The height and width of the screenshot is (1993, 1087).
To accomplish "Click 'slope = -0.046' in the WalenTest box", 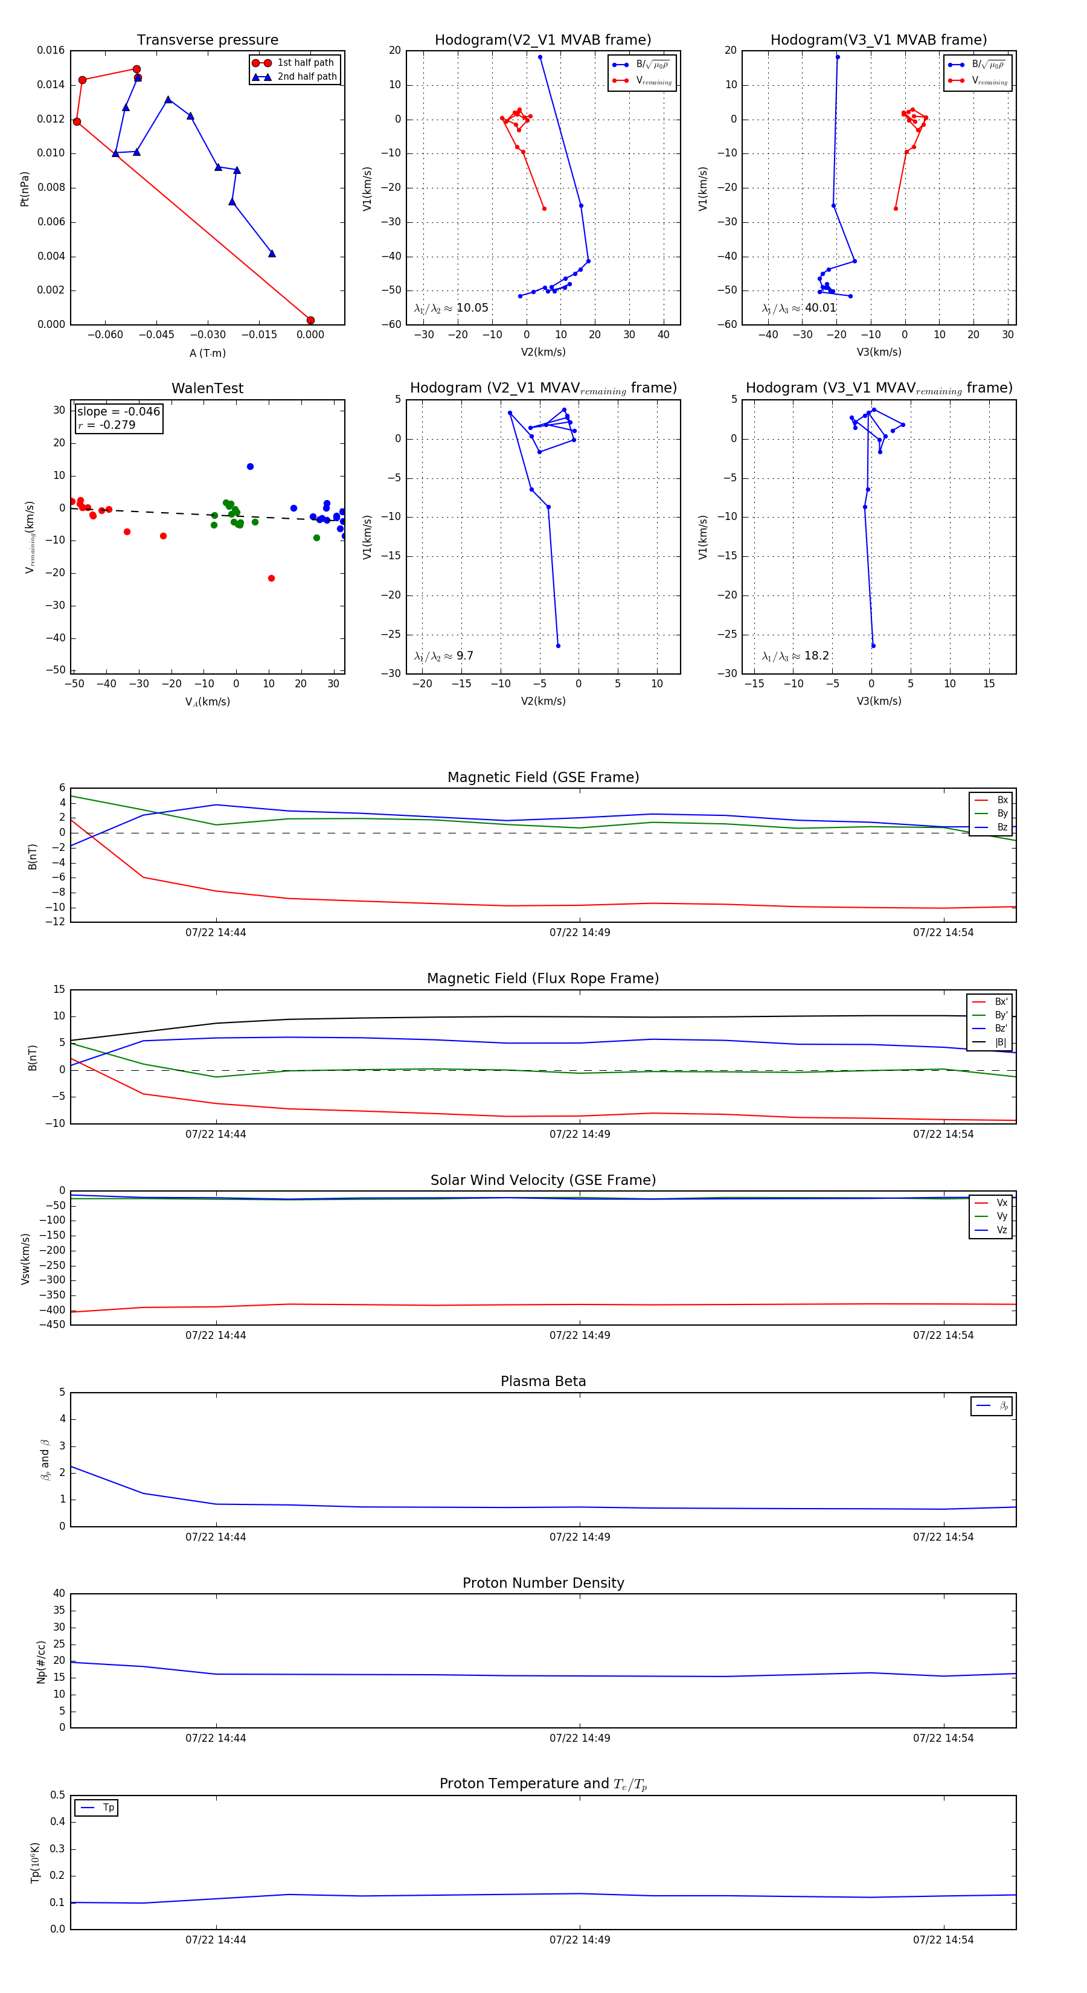I will pyautogui.click(x=118, y=412).
